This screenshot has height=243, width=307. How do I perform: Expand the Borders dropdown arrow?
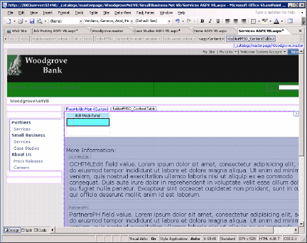click(x=259, y=21)
